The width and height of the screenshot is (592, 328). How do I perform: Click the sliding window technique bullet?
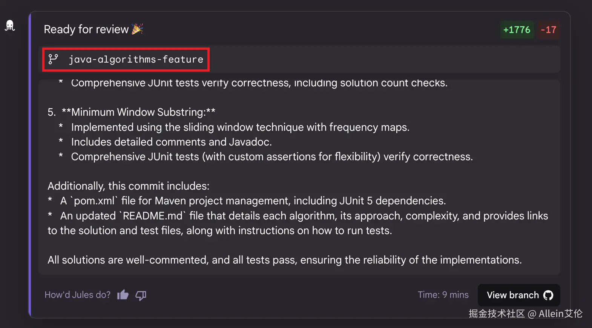tap(240, 127)
